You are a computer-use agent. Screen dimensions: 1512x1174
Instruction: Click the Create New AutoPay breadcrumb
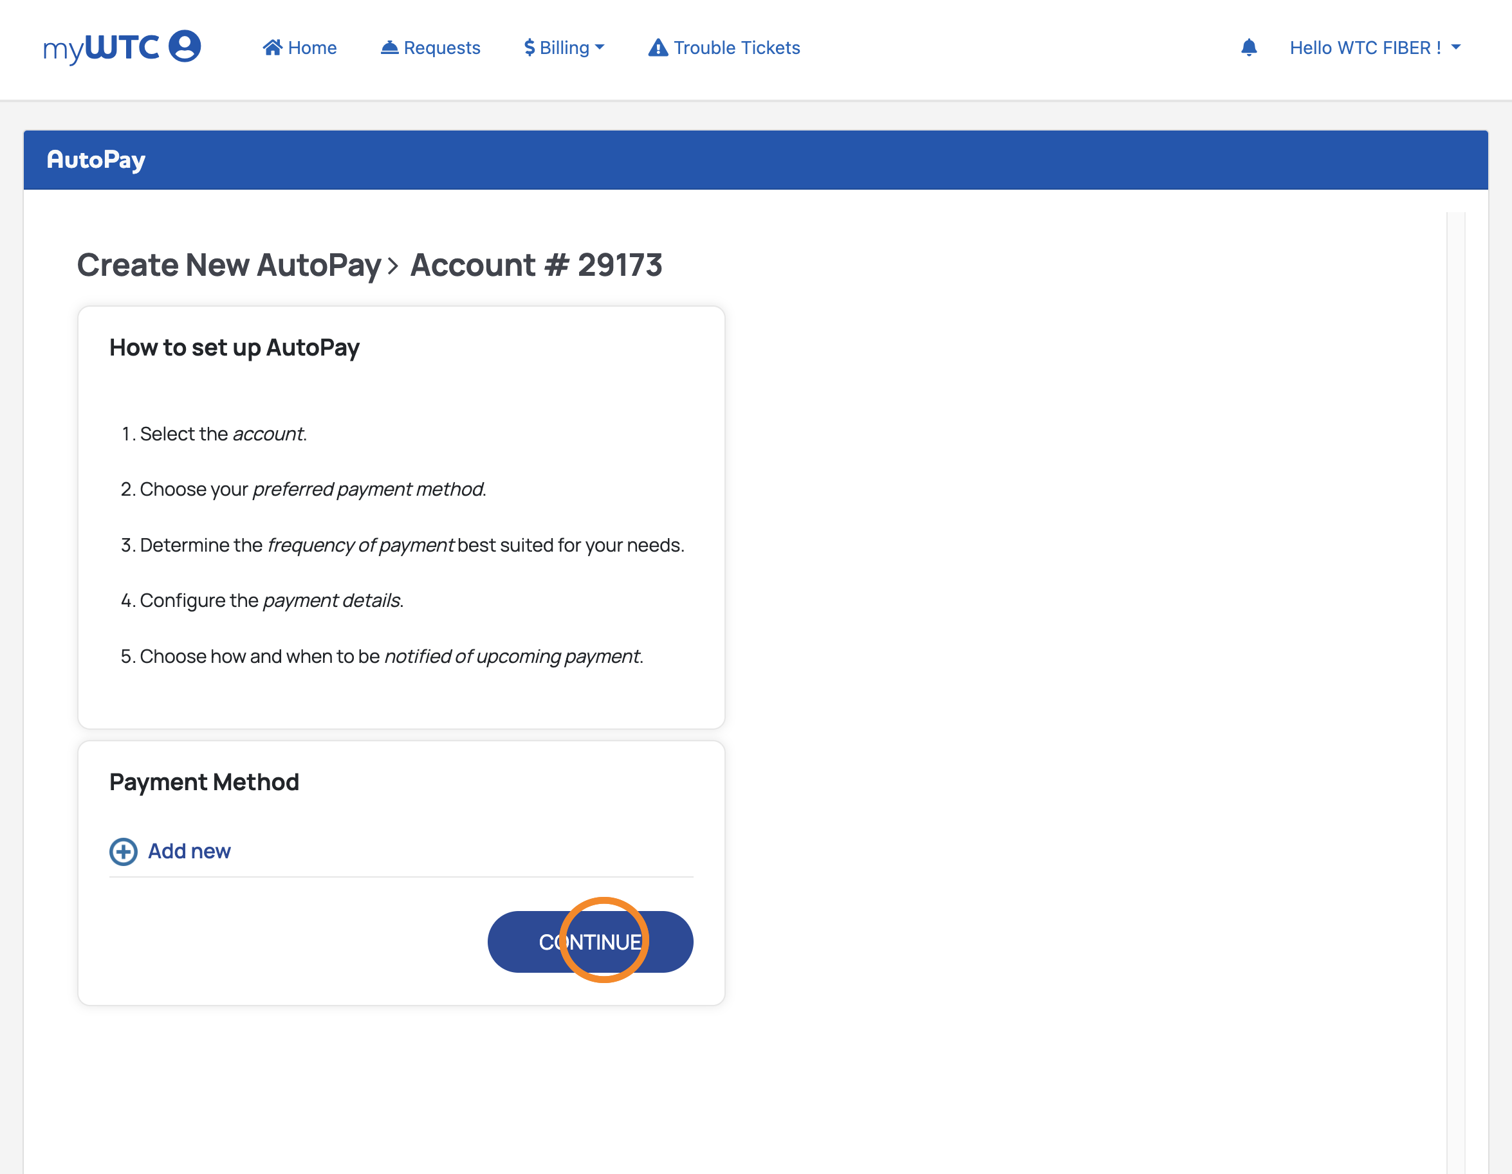[x=228, y=265]
